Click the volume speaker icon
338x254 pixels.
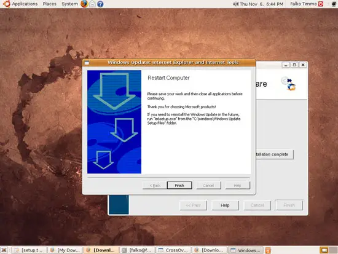coord(235,4)
